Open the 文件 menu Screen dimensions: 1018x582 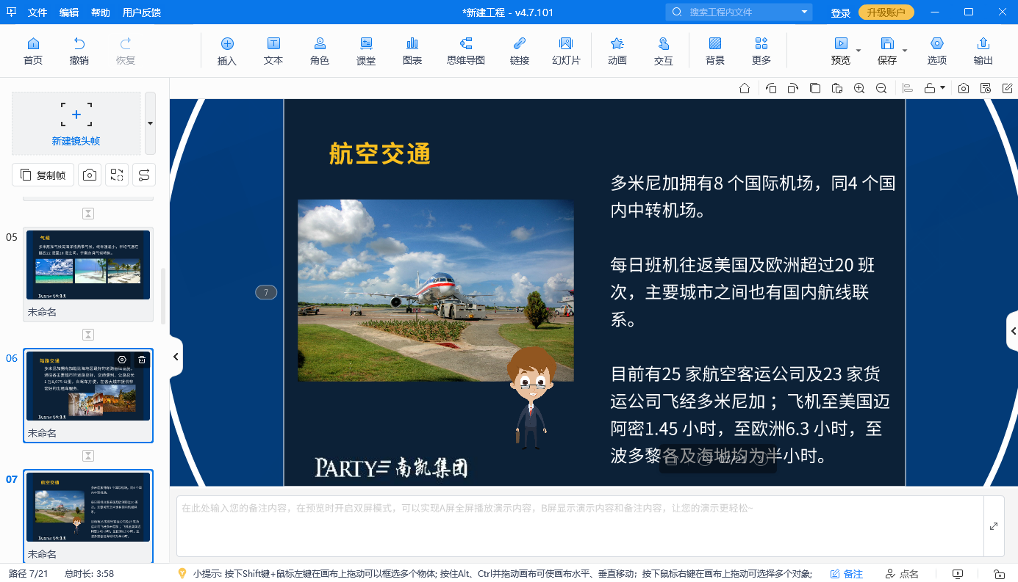click(x=37, y=12)
